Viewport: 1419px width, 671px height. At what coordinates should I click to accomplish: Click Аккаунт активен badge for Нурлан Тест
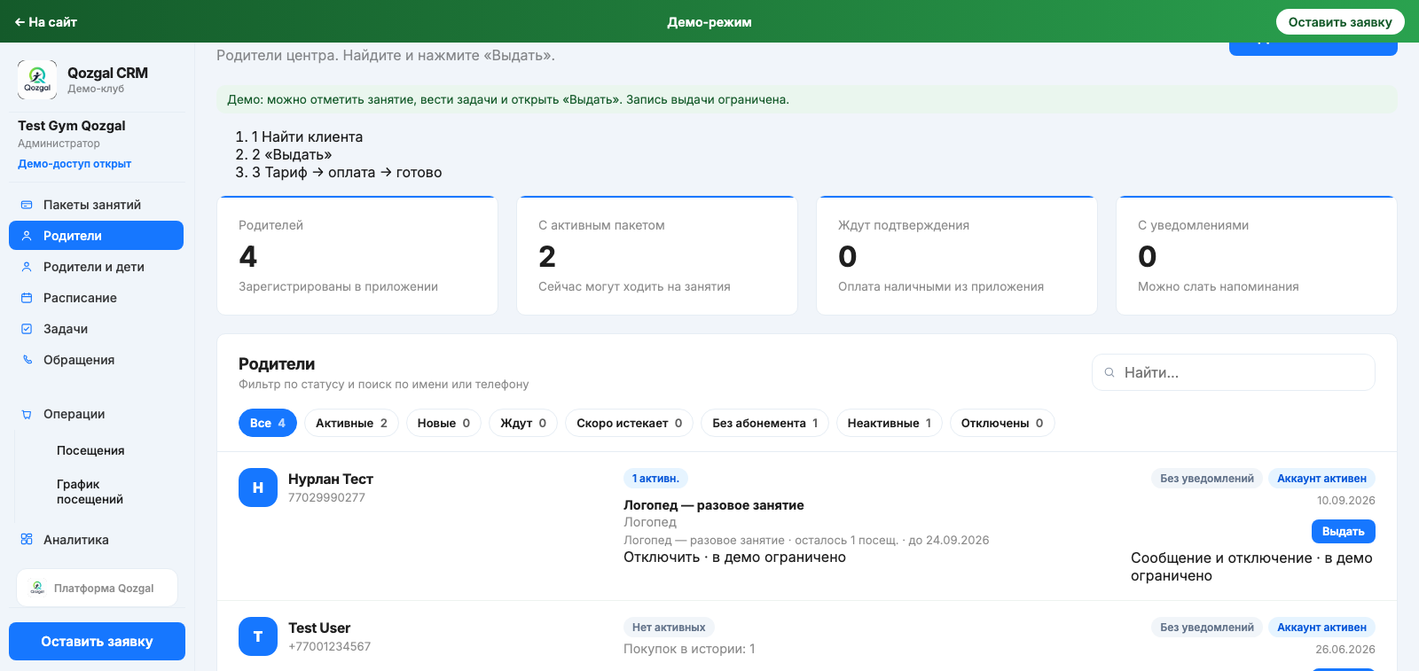click(1321, 479)
